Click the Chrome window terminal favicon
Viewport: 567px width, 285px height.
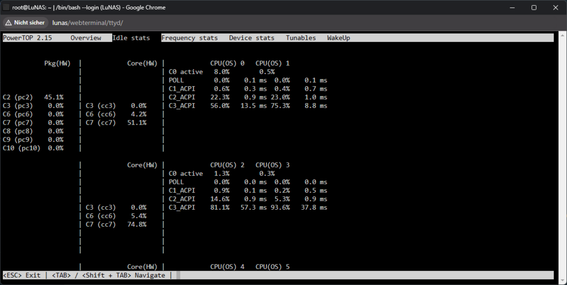[x=6, y=7]
